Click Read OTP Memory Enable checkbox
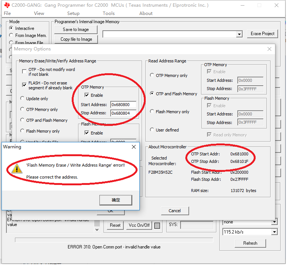Viewport: 287px width, 266px height. 209,71
